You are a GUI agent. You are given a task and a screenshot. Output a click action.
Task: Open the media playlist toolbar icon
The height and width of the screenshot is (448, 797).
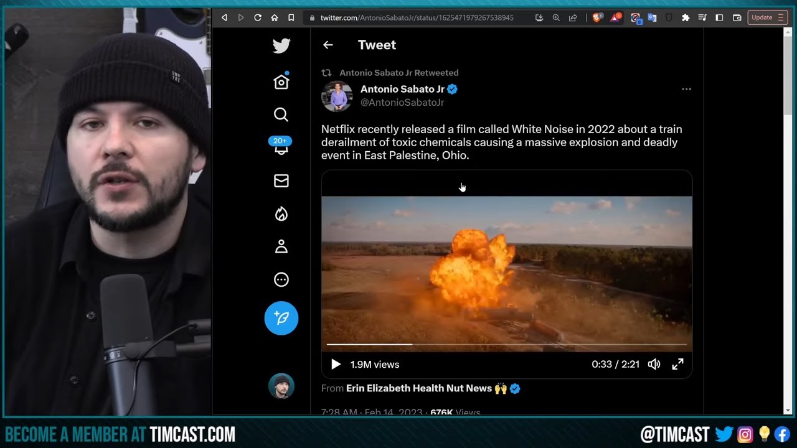(702, 18)
